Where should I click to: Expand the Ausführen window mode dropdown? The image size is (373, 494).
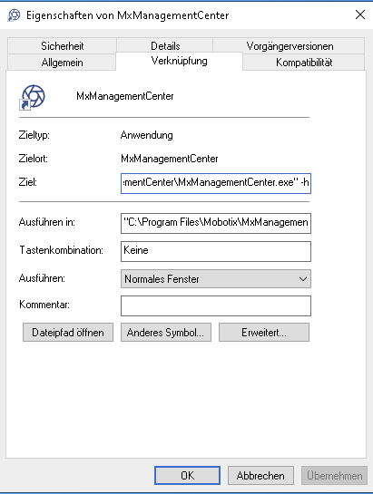coord(216,278)
